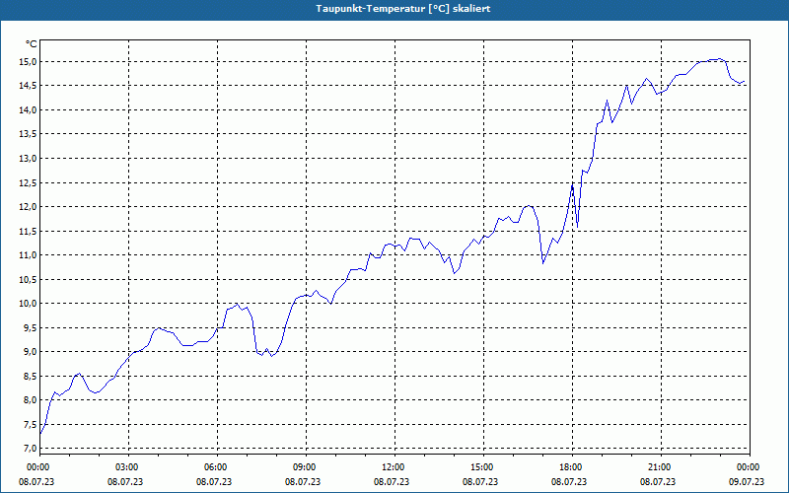789x493 pixels.
Task: Click the 15,0 y-axis value
Action: (29, 62)
